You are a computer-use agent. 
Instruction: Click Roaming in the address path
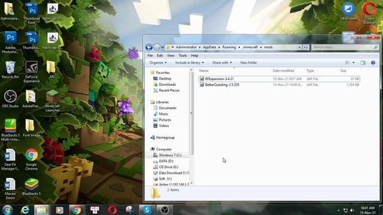[229, 47]
